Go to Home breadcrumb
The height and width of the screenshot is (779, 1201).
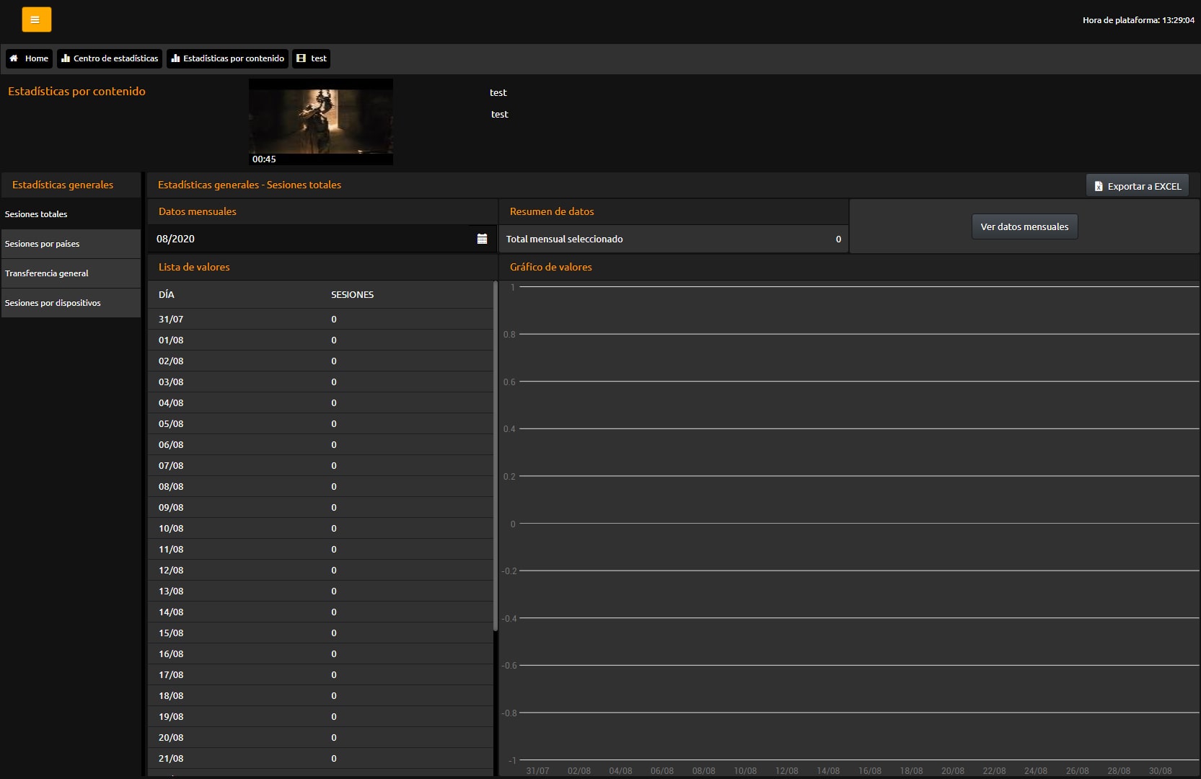click(x=29, y=58)
